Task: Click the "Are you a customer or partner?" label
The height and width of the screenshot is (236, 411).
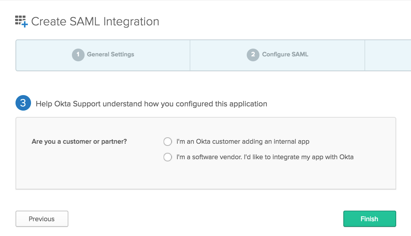Action: (x=79, y=142)
